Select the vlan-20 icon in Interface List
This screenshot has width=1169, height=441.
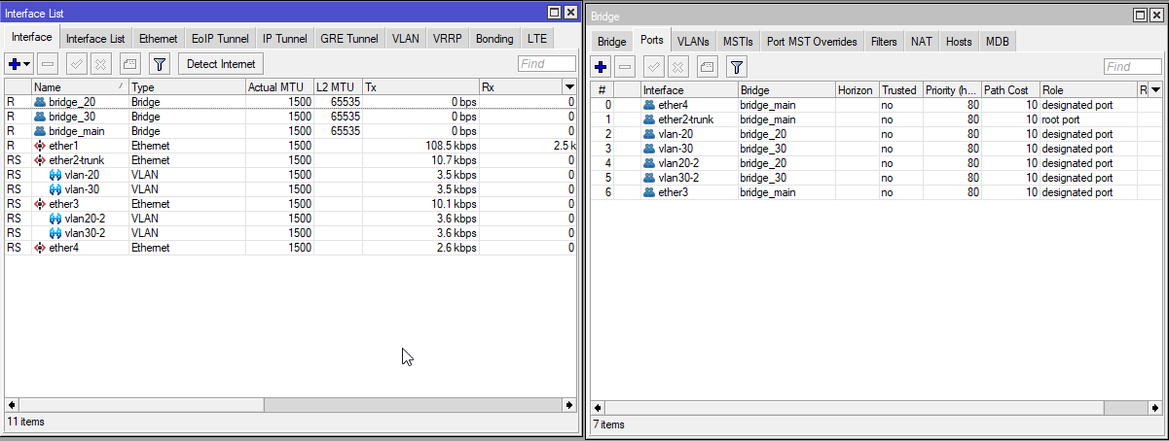pos(55,175)
